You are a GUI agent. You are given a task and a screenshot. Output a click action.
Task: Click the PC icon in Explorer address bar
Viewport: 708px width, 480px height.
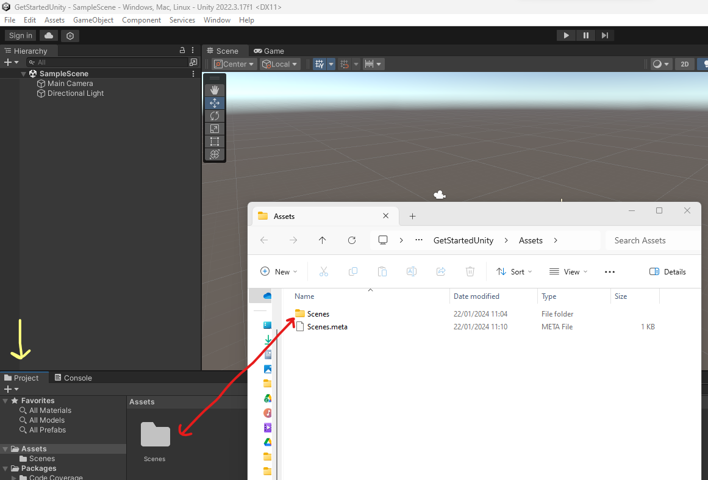(383, 240)
